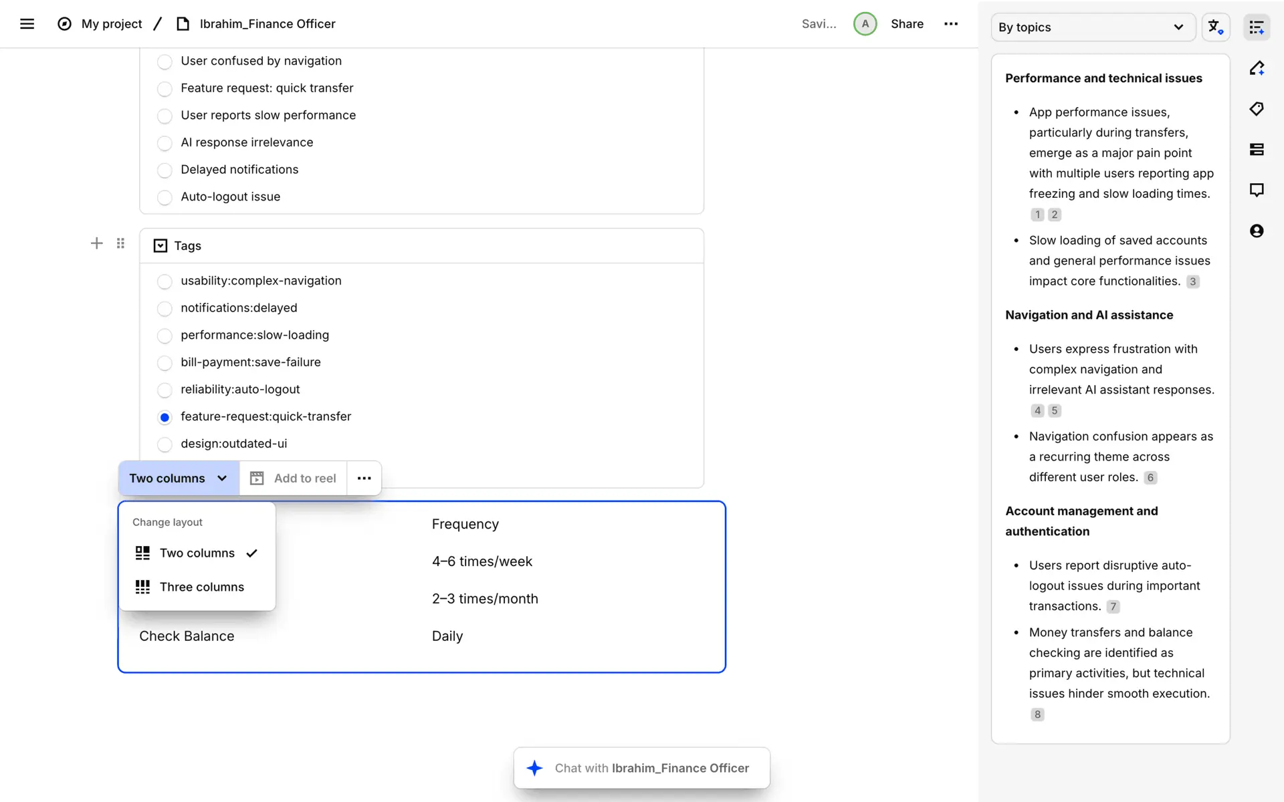This screenshot has width=1284, height=802.
Task: Grab the drag handle beside Tags block
Action: click(120, 243)
